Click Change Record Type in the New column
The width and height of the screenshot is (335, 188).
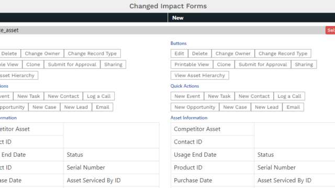click(x=283, y=53)
